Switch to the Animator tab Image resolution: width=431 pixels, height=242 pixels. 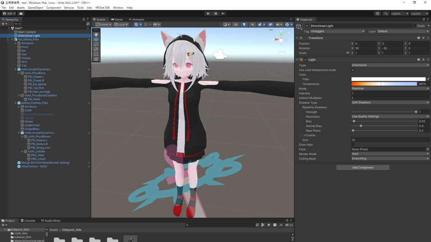coord(137,19)
